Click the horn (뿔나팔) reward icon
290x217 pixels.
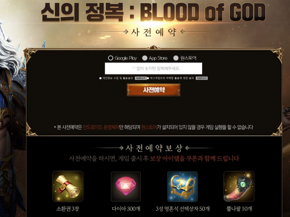239,186
